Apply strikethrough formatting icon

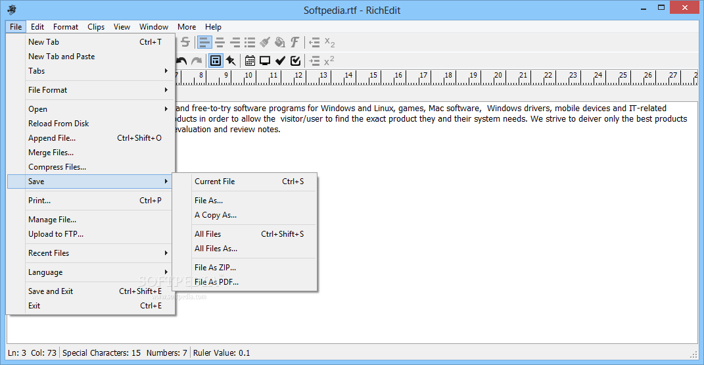pos(185,42)
